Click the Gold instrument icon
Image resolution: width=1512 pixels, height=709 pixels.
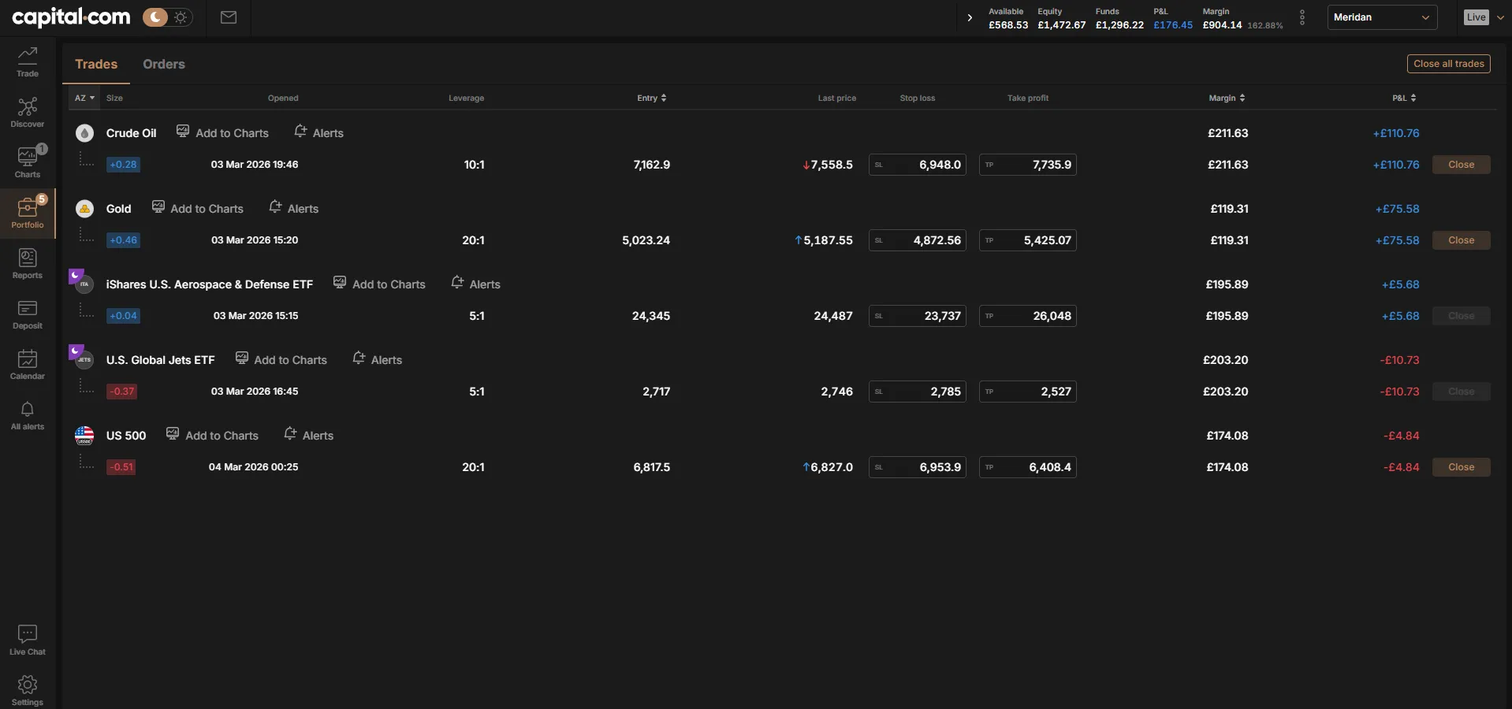84,209
